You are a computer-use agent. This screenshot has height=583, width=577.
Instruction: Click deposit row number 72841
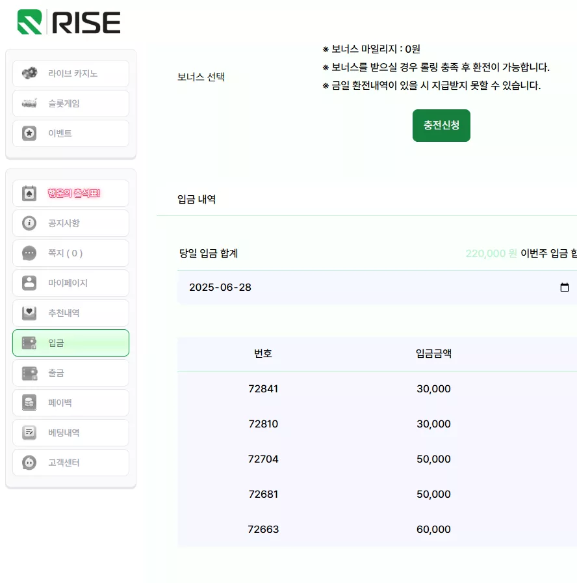(263, 388)
